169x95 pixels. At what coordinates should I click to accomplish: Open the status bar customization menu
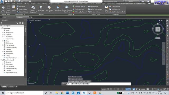(x=168, y=89)
